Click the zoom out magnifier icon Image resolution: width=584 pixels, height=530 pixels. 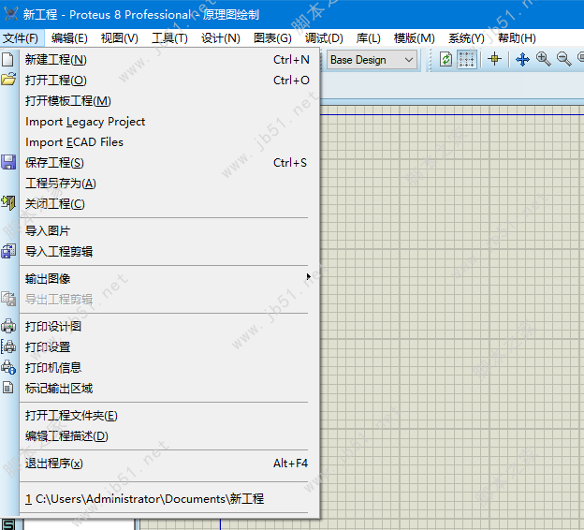[564, 59]
